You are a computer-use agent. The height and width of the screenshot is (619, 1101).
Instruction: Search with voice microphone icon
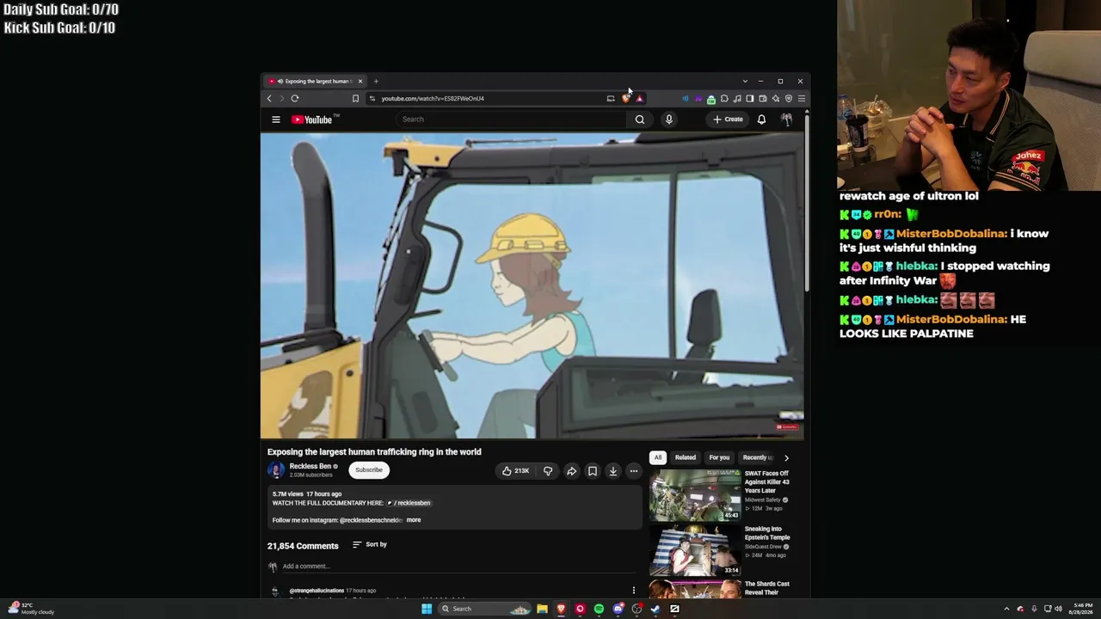point(668,120)
